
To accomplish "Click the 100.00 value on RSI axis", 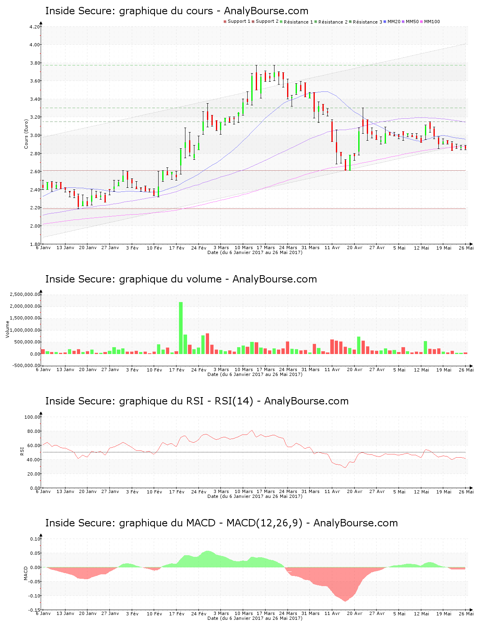I will (33, 417).
